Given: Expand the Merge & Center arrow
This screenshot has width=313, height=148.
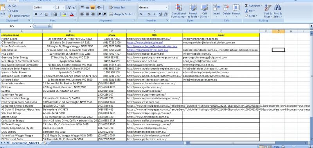Looking at the screenshot, I should tap(134, 14).
